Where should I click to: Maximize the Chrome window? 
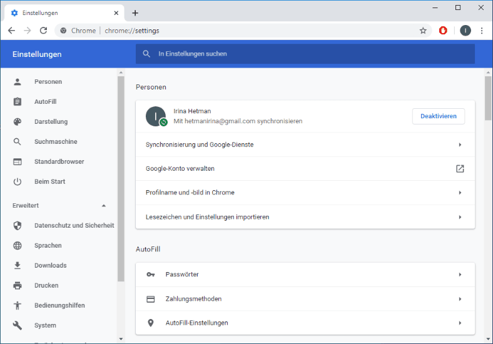(458, 8)
